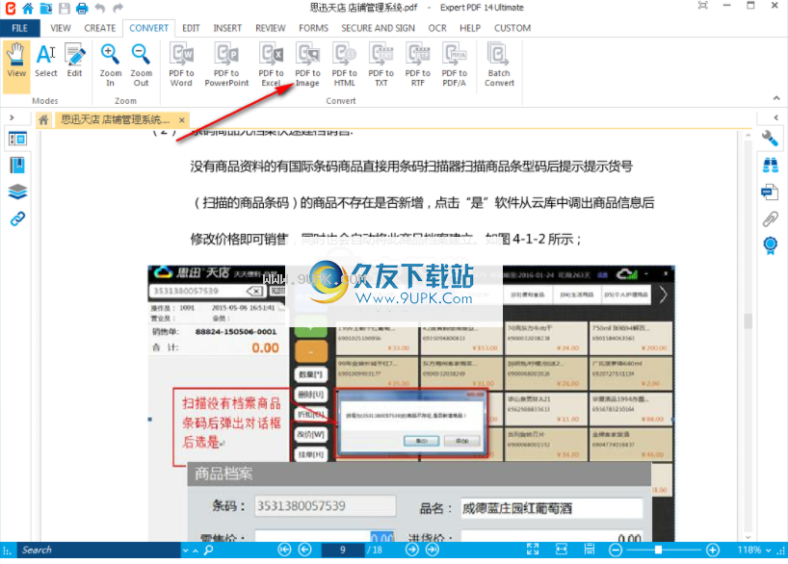
Task: Click the zoom slider handle
Action: tap(658, 550)
